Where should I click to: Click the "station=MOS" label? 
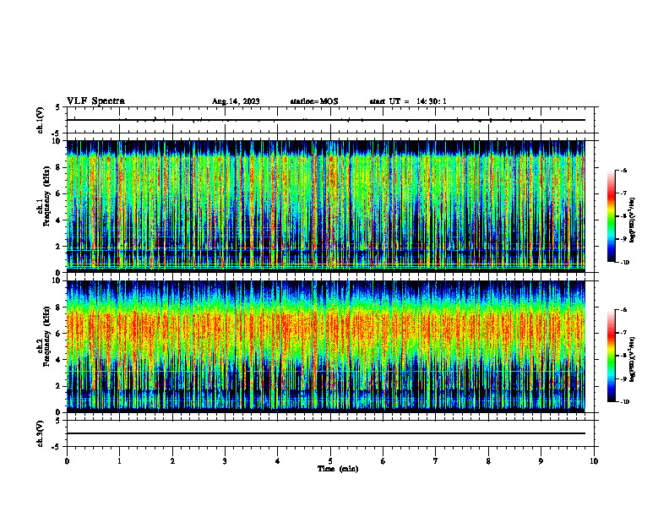pos(314,101)
